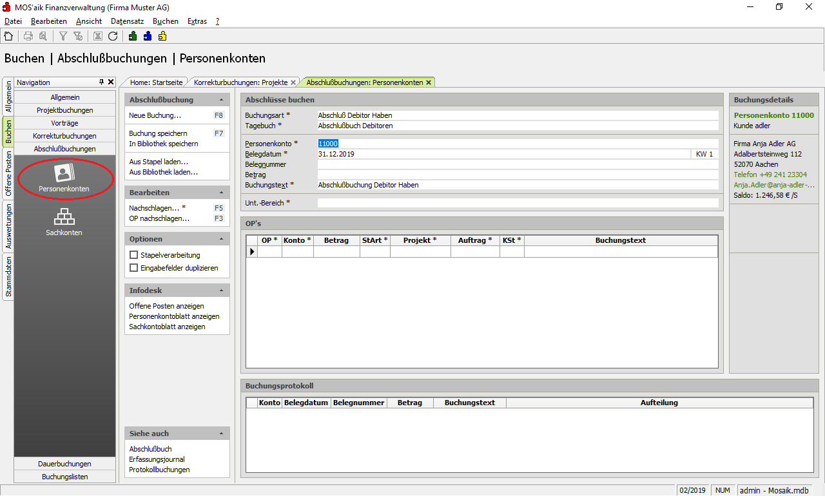Click the Home toolbar icon

8,36
